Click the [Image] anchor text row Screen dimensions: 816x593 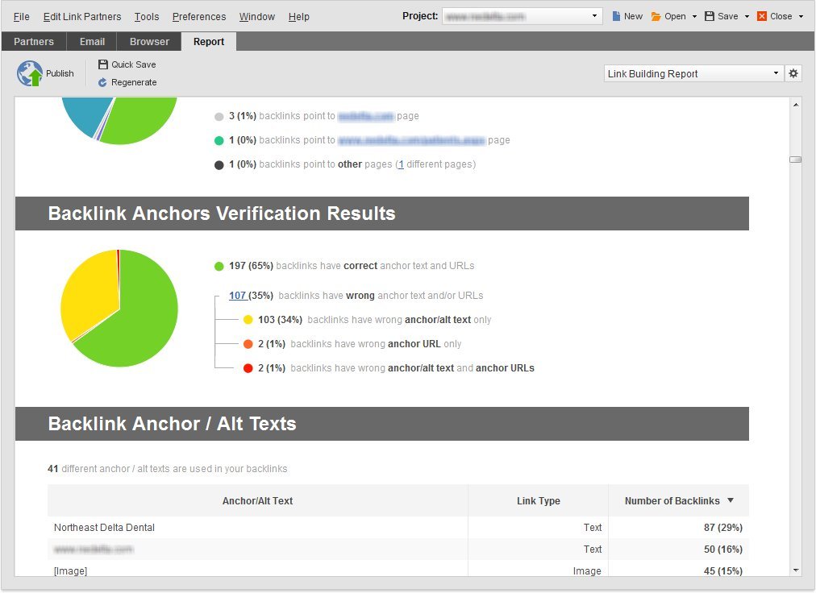(x=398, y=570)
